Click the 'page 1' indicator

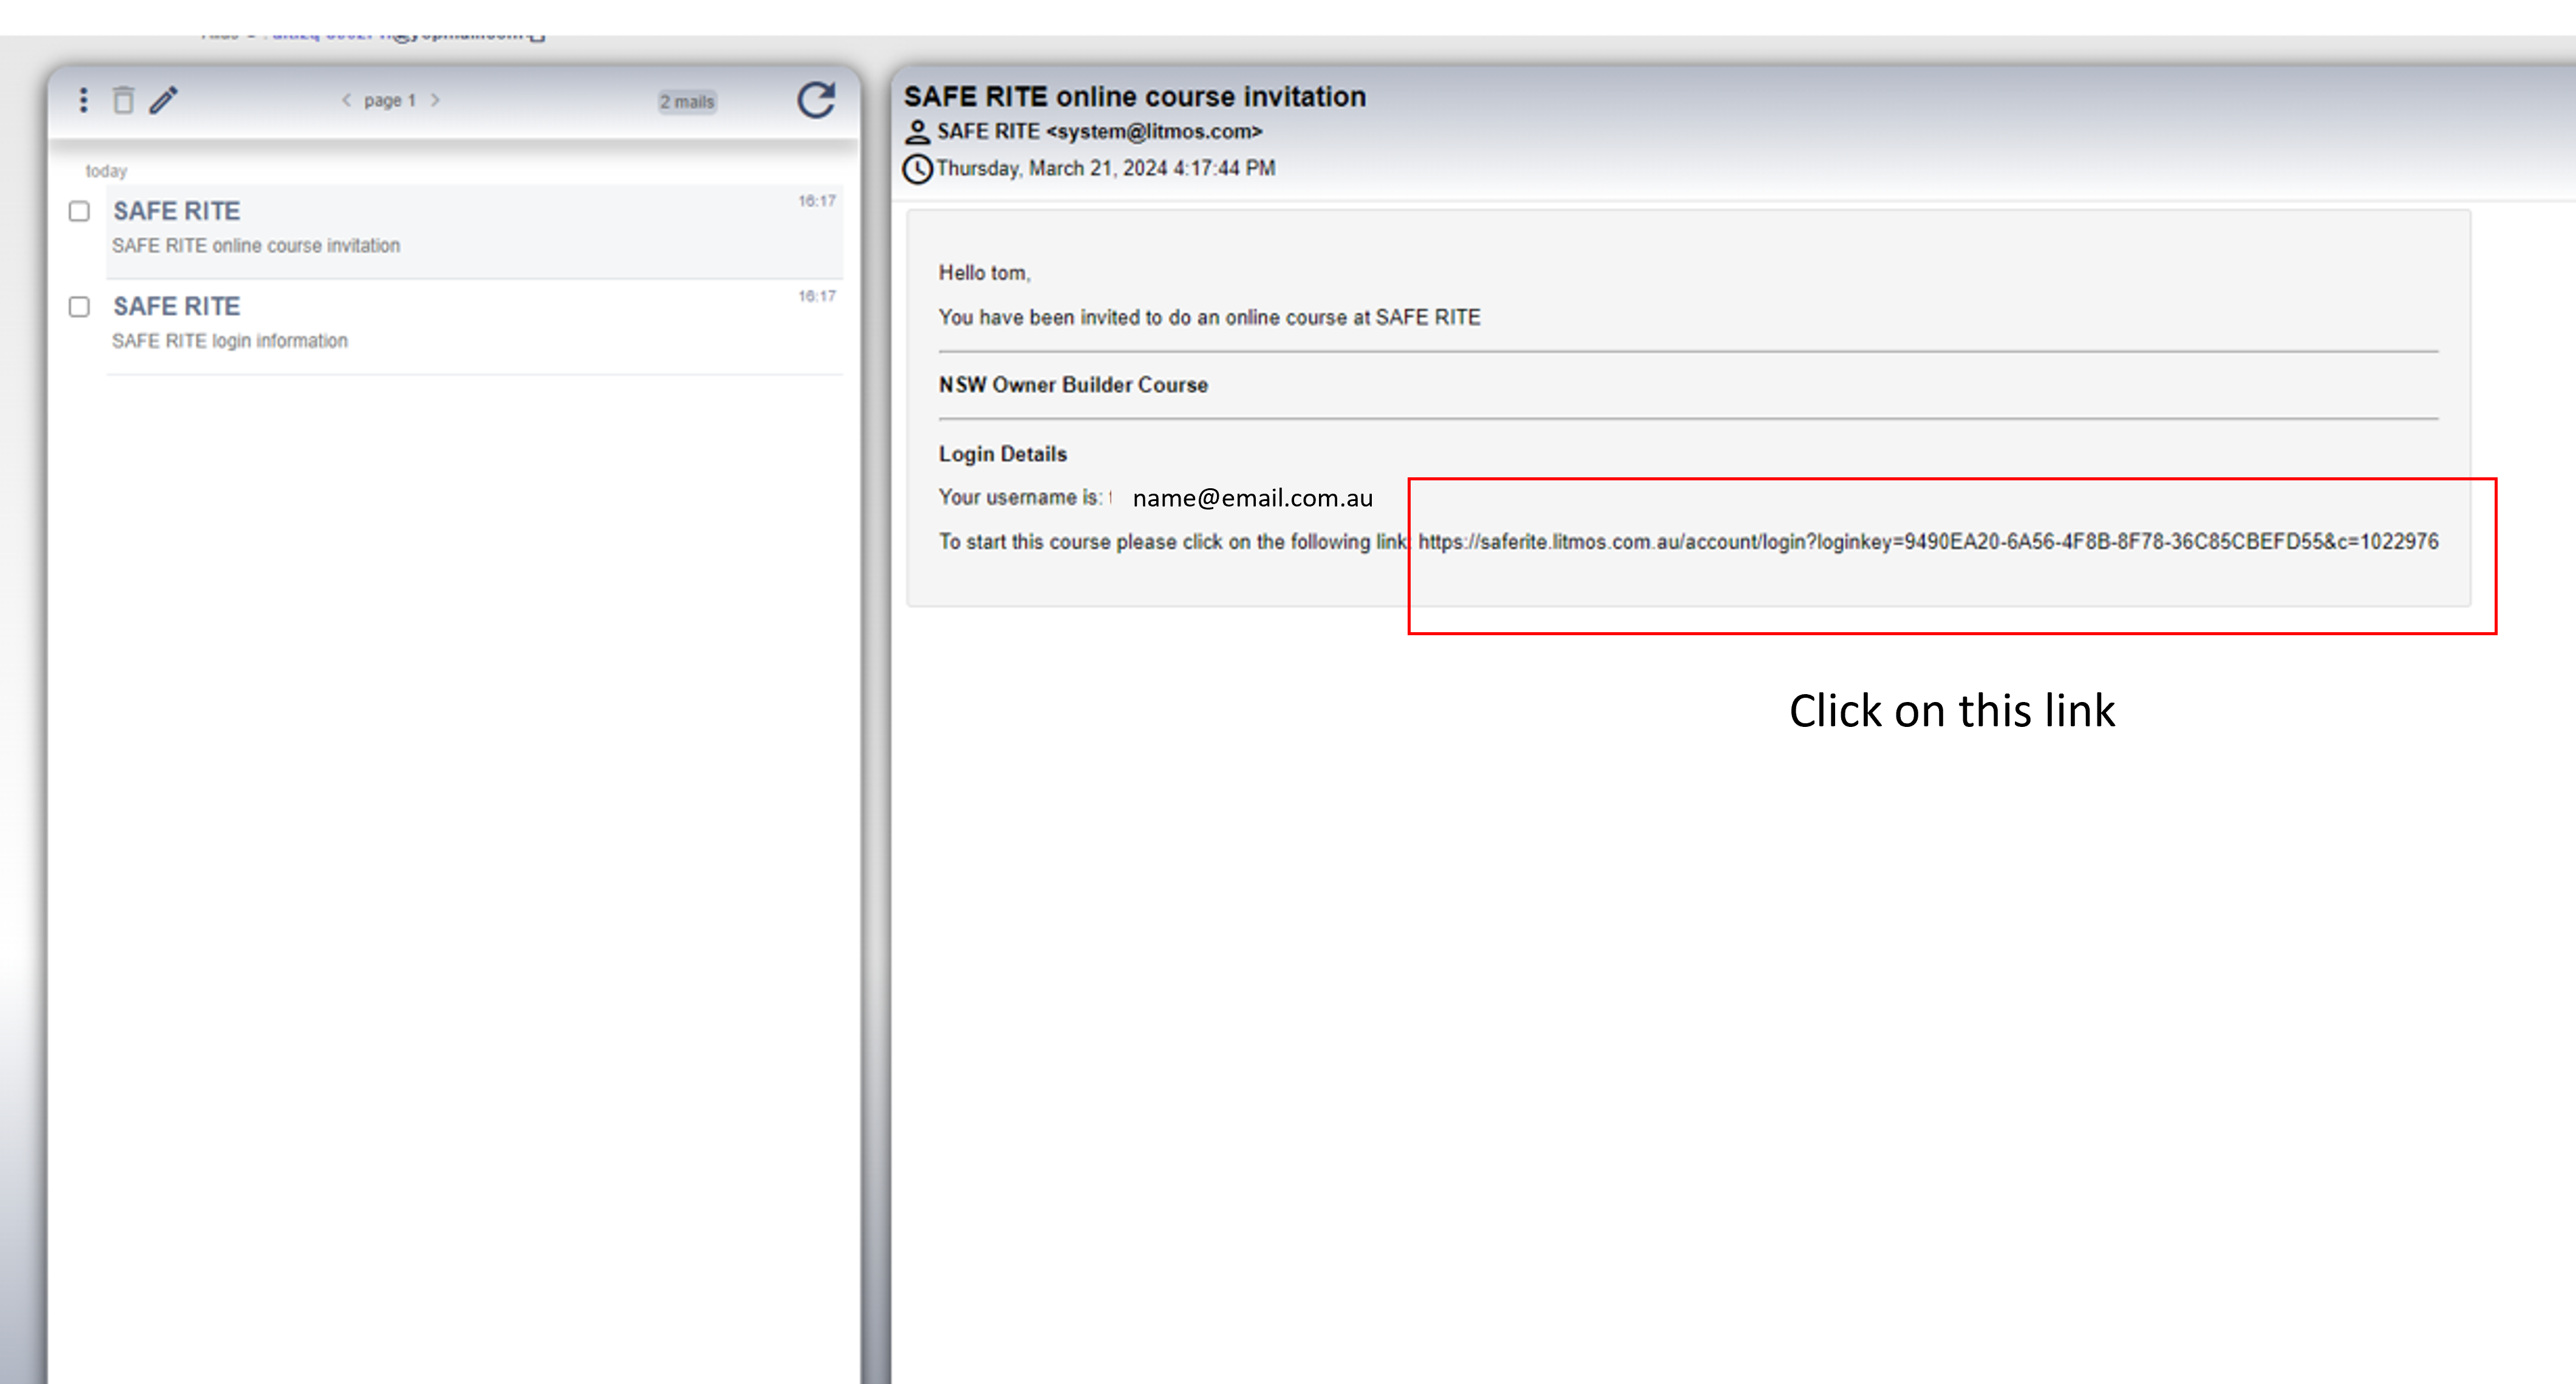[390, 101]
